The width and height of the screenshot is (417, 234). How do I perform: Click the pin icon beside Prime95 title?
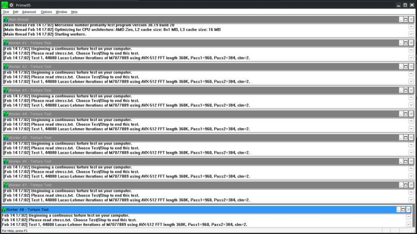click(x=11, y=5)
